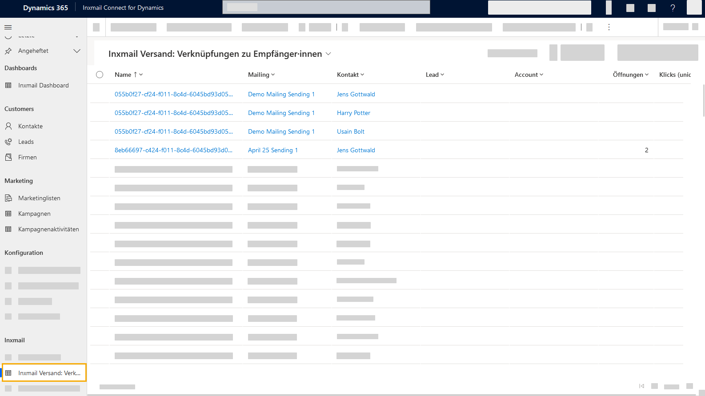Click the Marketing section heading
Image resolution: width=705 pixels, height=396 pixels.
19,181
